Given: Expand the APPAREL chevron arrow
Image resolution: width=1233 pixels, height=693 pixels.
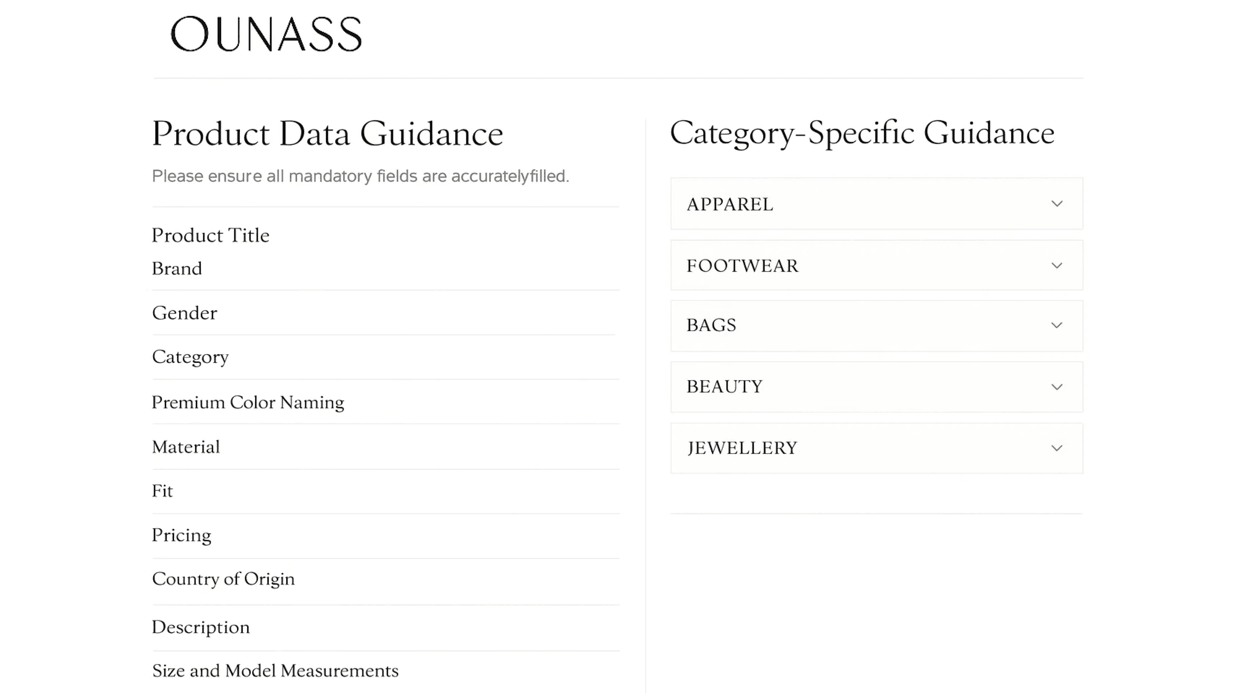Looking at the screenshot, I should pos(1057,204).
